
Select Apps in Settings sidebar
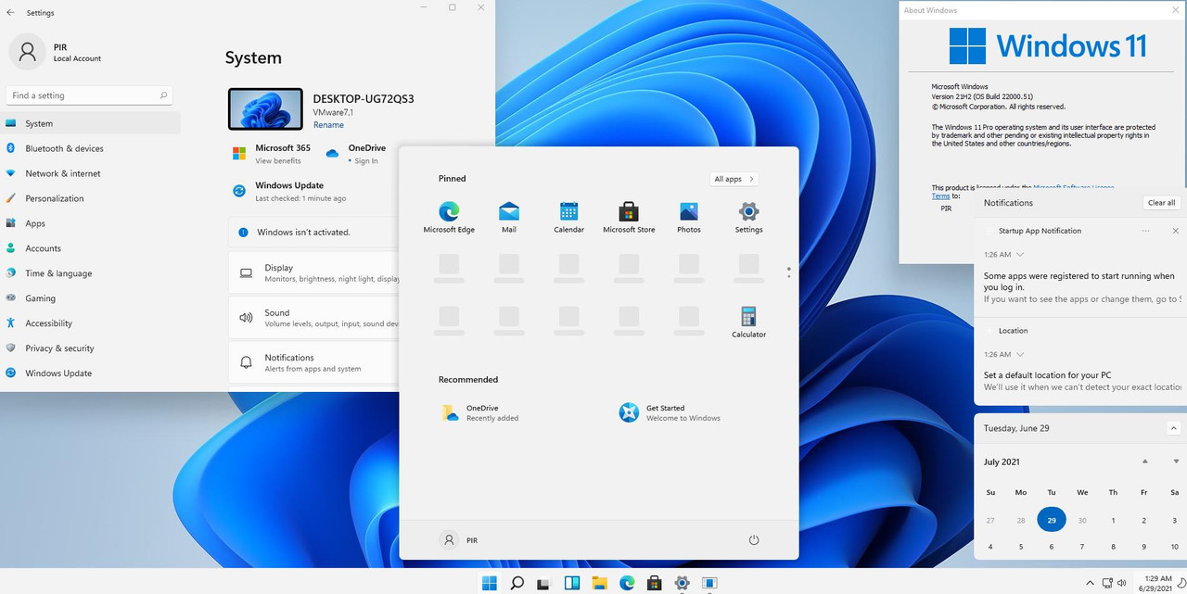pos(91,223)
